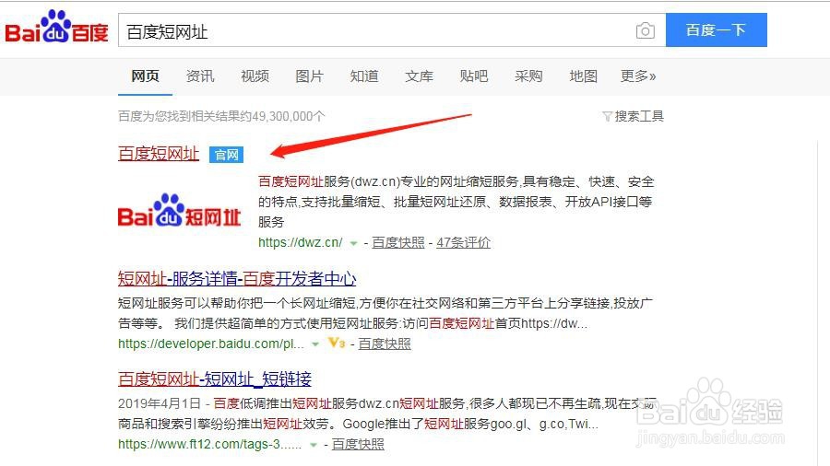Image resolution: width=830 pixels, height=466 pixels.
Task: Expand the 更多» tab options
Action: pos(638,76)
